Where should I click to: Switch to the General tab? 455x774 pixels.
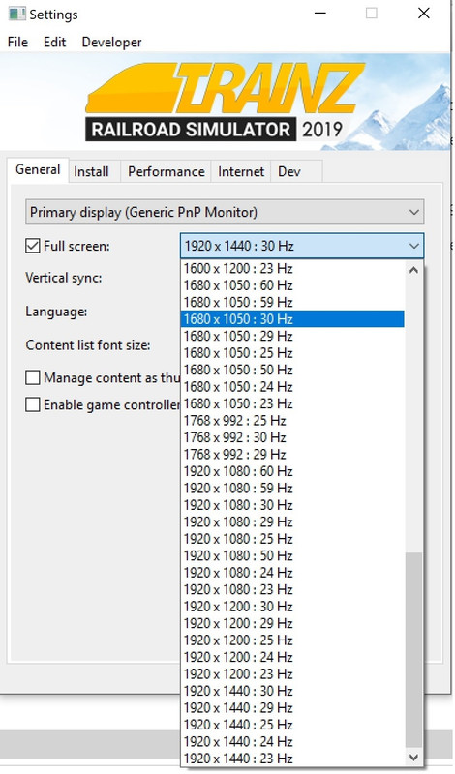point(38,170)
